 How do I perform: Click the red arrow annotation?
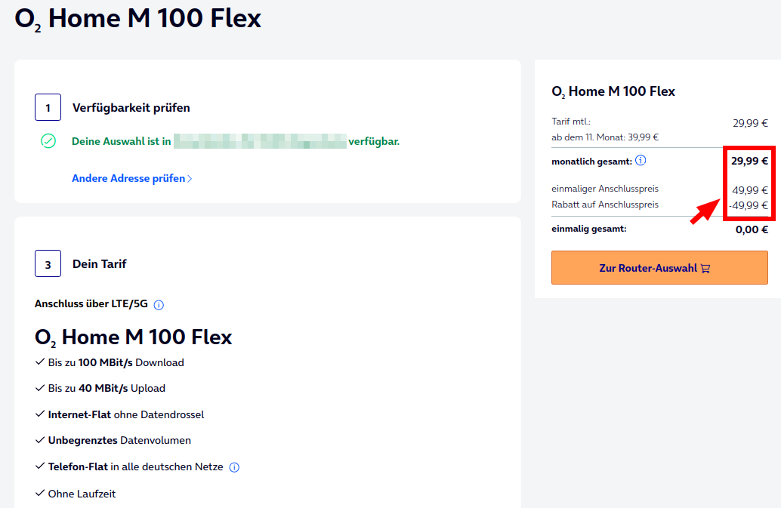point(704,211)
